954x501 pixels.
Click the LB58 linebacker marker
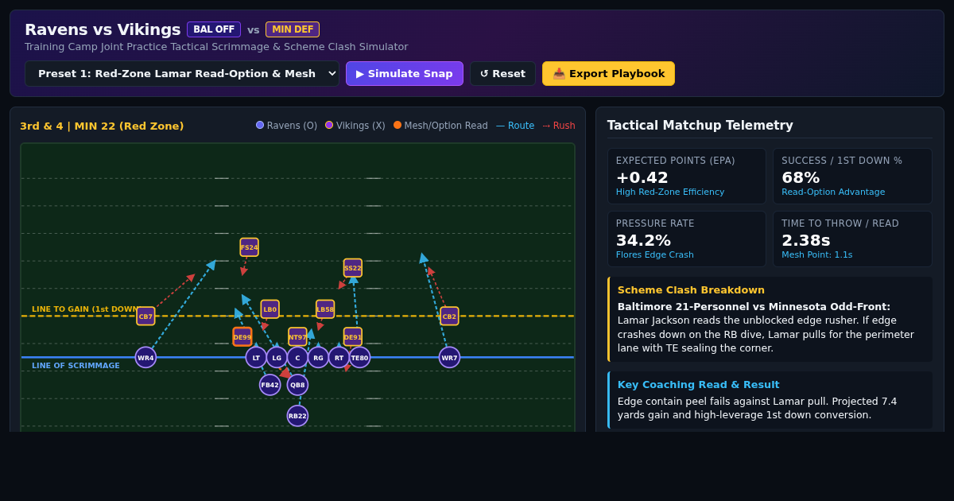(x=325, y=309)
